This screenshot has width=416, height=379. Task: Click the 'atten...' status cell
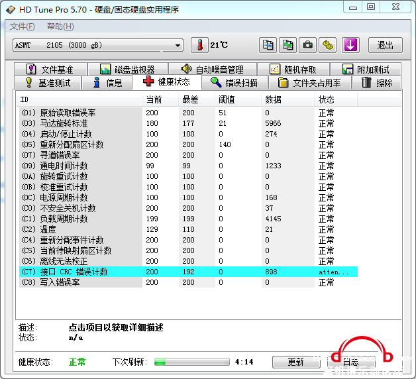tap(333, 272)
